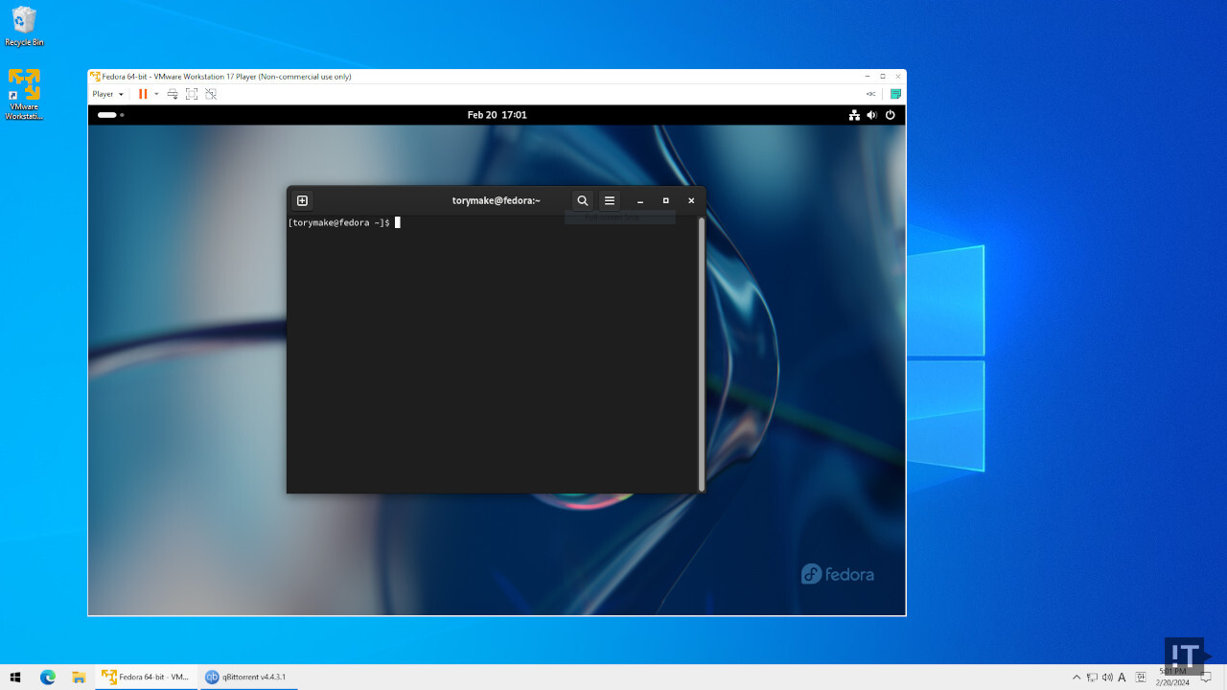Show hidden icons in the system tray
Image resolution: width=1227 pixels, height=690 pixels.
click(x=1077, y=678)
